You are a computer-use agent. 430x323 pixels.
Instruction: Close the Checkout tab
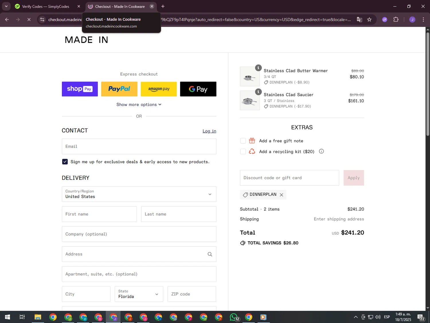(152, 6)
